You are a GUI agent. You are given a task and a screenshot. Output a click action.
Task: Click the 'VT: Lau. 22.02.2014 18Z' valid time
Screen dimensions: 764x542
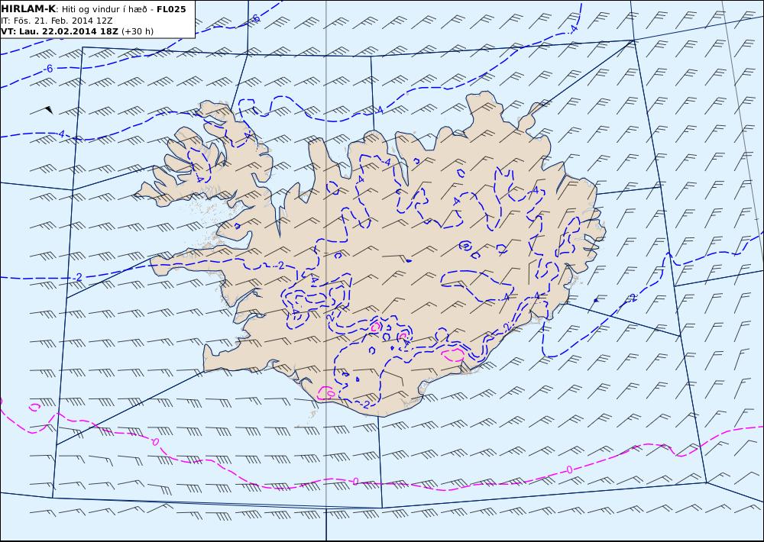(60, 31)
